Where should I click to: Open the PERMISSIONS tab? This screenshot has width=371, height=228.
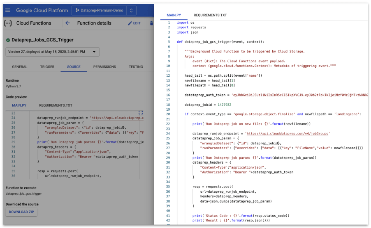click(104, 67)
